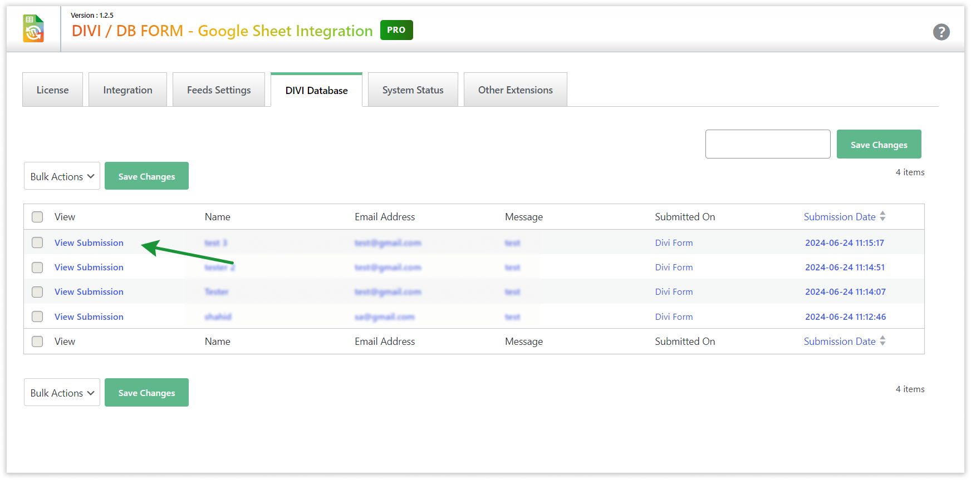Tick the footer select-all checkbox
The height and width of the screenshot is (480, 971).
[37, 342]
